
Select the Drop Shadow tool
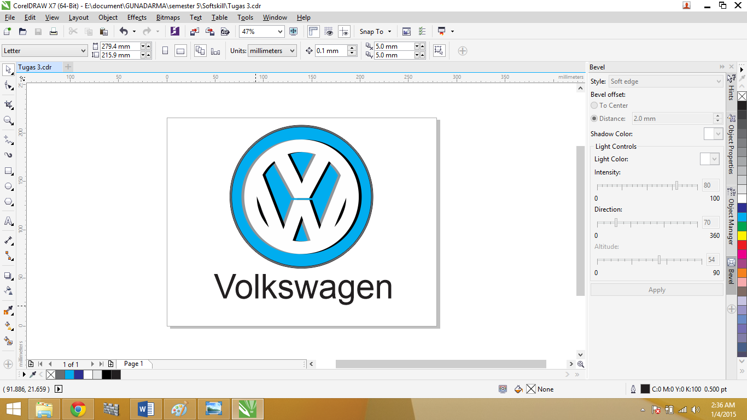pyautogui.click(x=8, y=276)
